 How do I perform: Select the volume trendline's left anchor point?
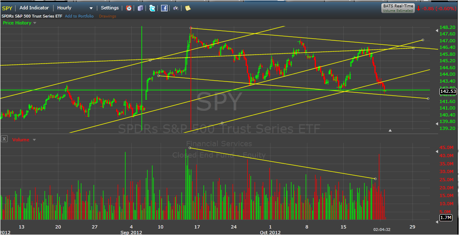pos(190,148)
